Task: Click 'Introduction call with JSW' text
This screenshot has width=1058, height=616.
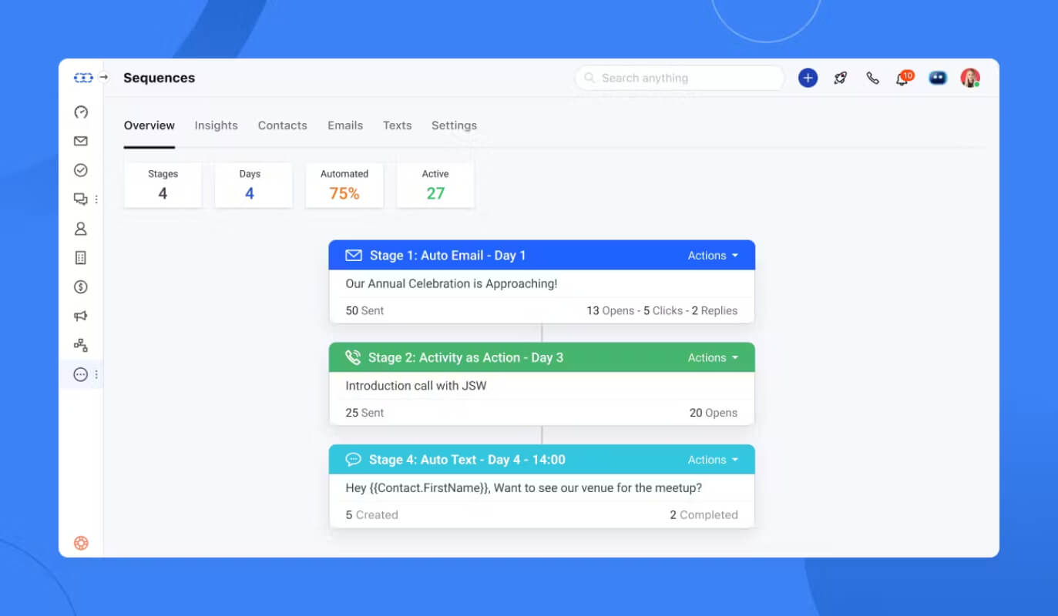Action: coord(416,386)
